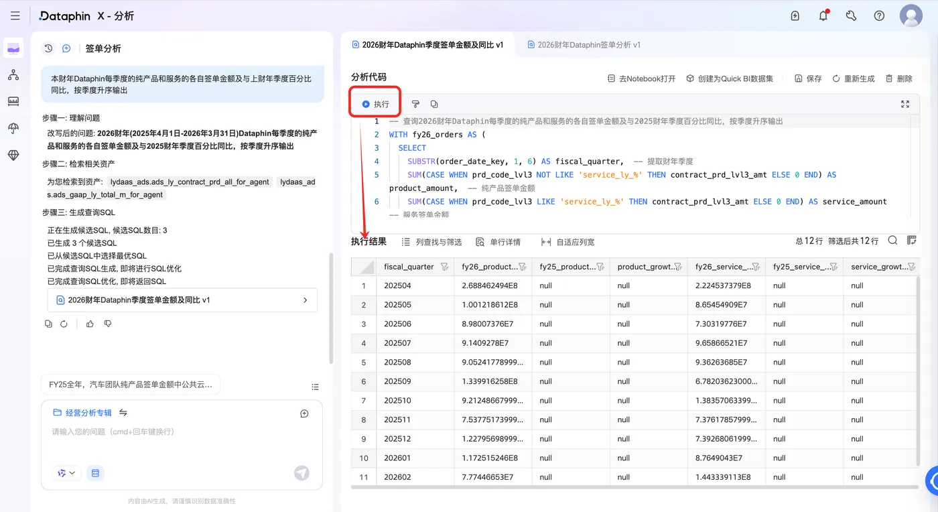Toggle the code mode button in input box
938x512 pixels.
[95, 473]
